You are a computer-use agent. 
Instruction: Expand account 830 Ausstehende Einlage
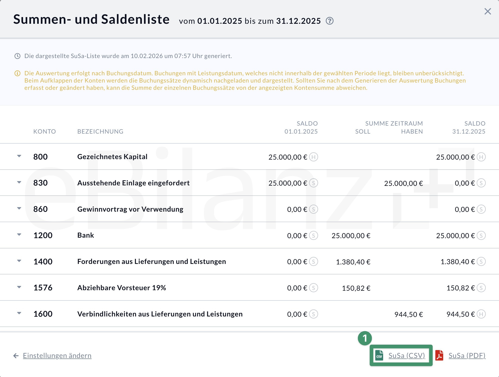19,182
